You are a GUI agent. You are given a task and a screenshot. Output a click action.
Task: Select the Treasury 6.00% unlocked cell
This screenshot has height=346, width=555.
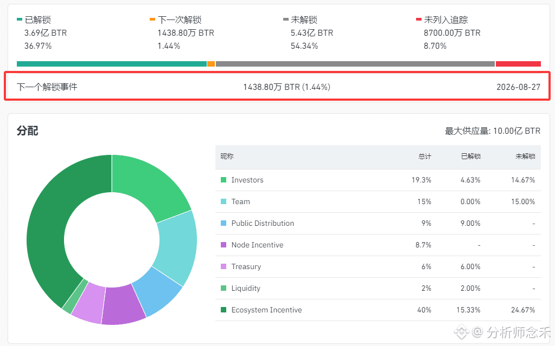[470, 267]
